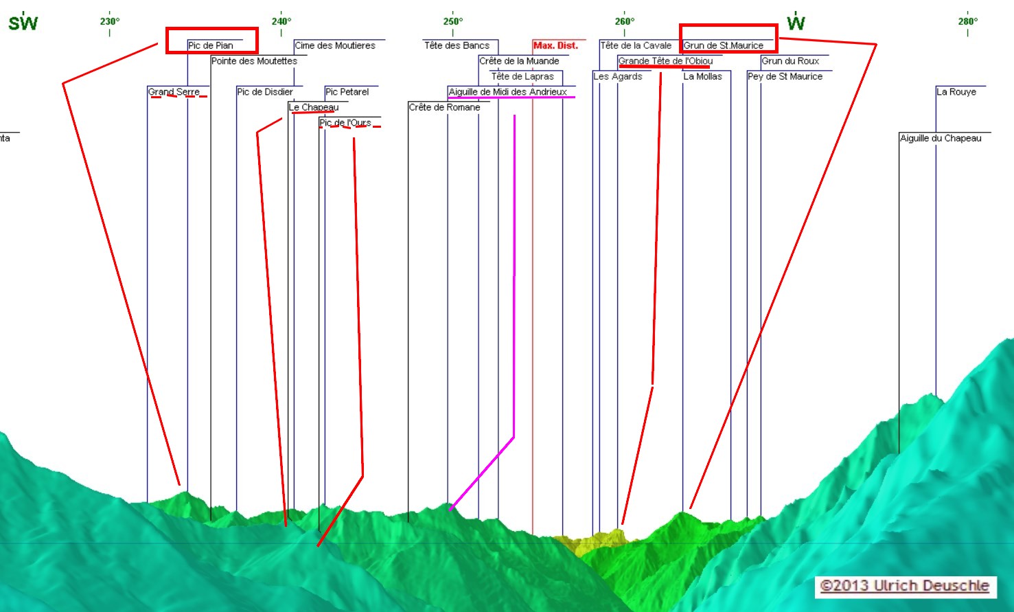Select the Grun de St.Maurice label
Viewport: 1014px width, 612px height.
pyautogui.click(x=724, y=45)
